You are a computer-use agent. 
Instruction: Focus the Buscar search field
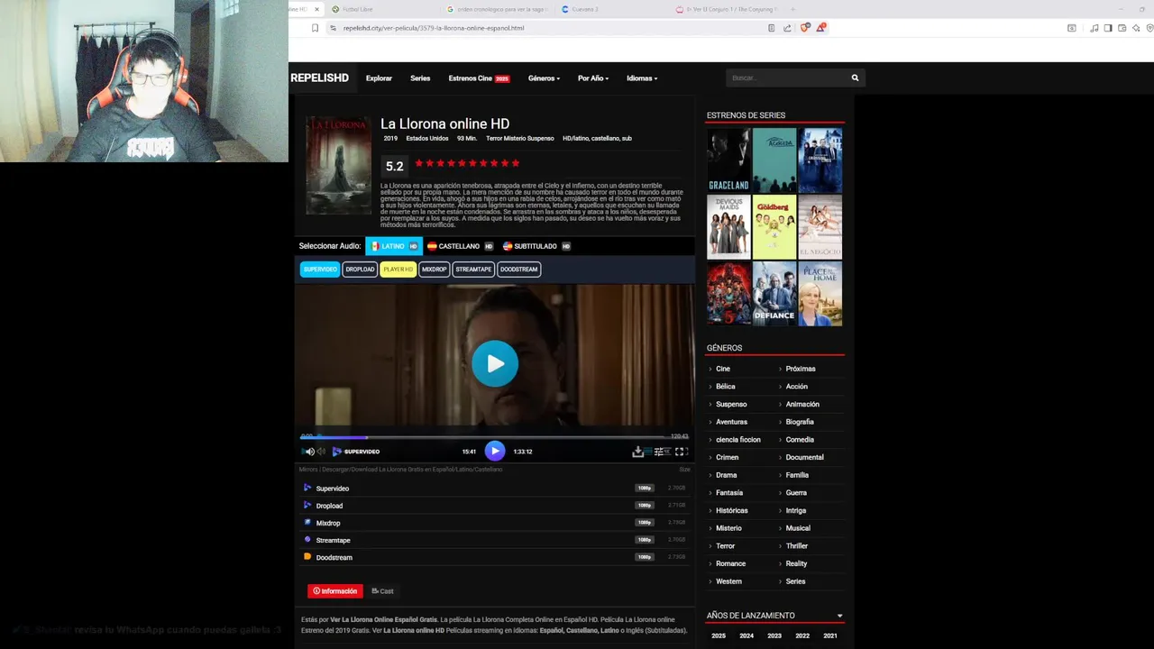787,78
